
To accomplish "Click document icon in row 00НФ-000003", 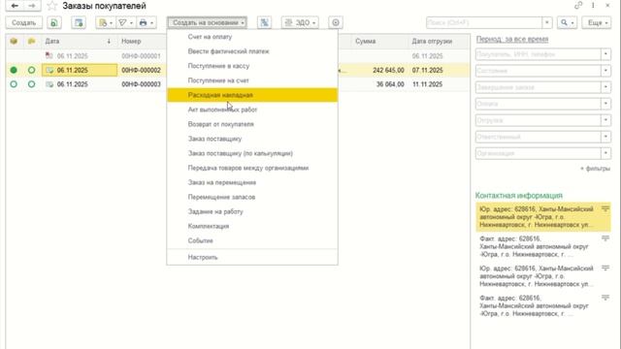I will (x=49, y=84).
